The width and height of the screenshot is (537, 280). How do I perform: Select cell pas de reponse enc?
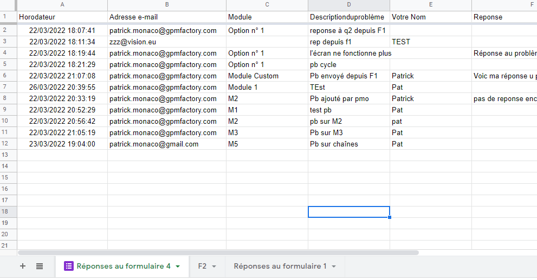click(504, 98)
